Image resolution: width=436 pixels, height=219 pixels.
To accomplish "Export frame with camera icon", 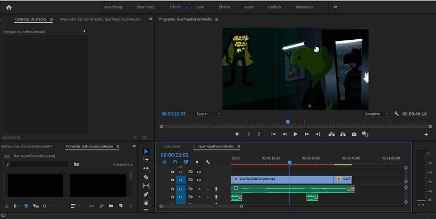I will [x=354, y=134].
